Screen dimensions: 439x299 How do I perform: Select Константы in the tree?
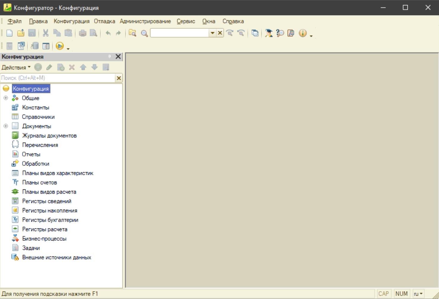(x=35, y=108)
